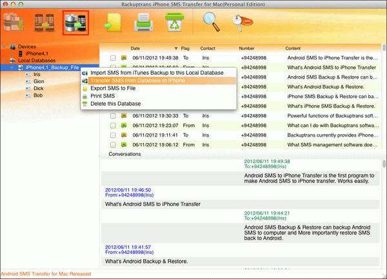Sort by the Flag column header

pyautogui.click(x=185, y=48)
